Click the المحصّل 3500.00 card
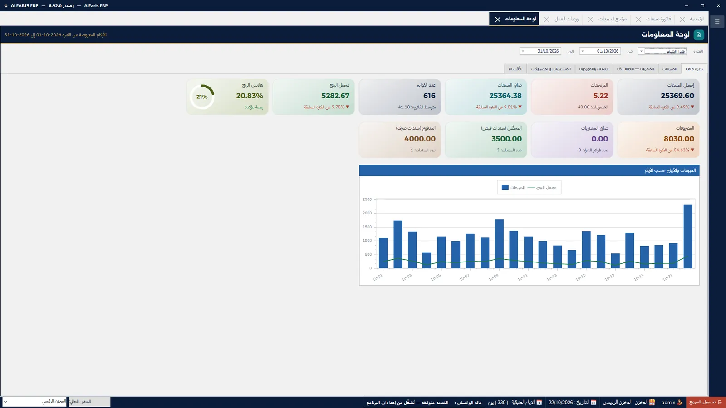This screenshot has width=726, height=408. 486,140
